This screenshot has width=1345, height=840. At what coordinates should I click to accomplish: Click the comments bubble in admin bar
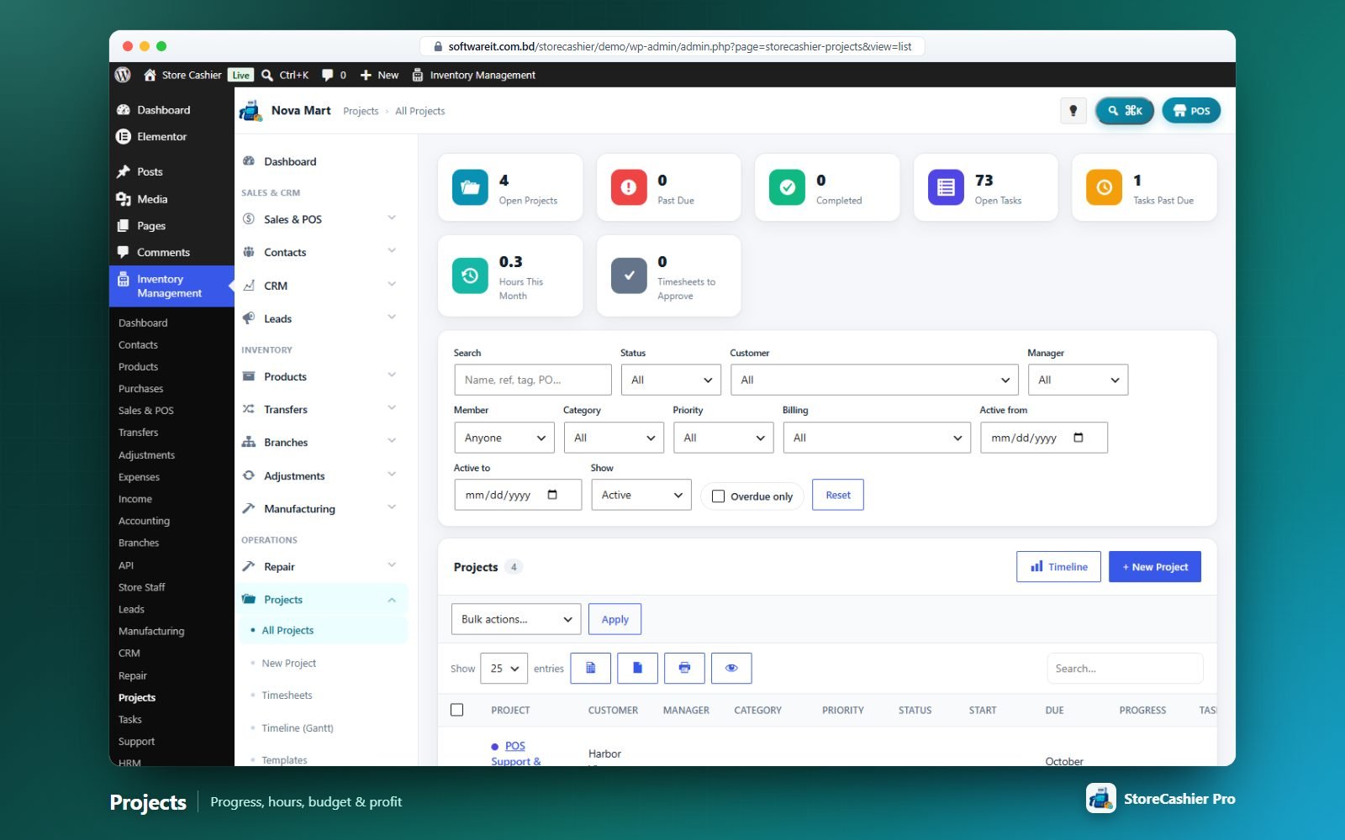tap(328, 75)
